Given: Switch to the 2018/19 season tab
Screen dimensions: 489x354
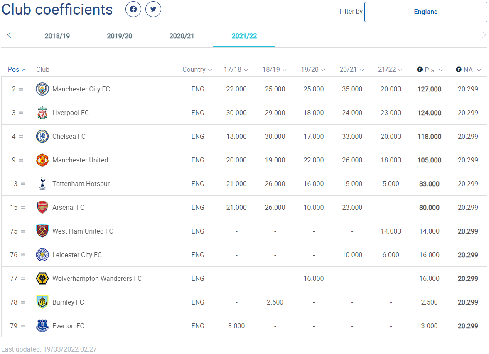Looking at the screenshot, I should point(57,36).
